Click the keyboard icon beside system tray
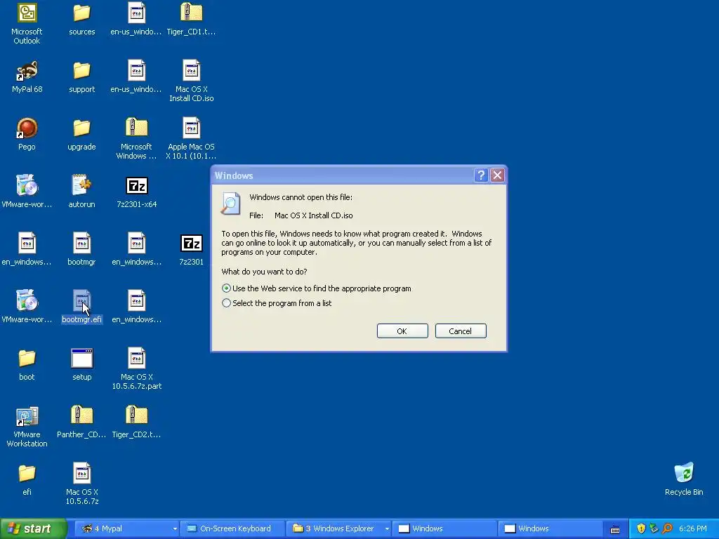This screenshot has height=539, width=719. pyautogui.click(x=615, y=529)
